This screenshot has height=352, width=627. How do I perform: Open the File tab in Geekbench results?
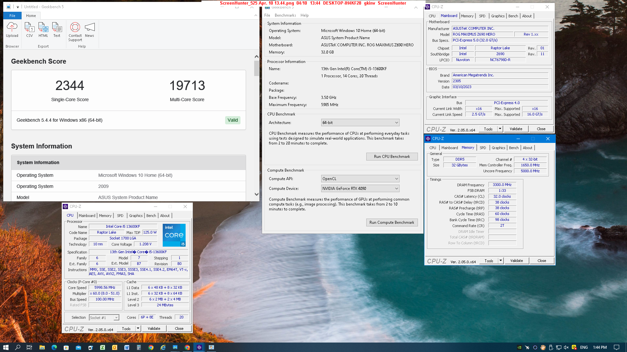tap(12, 16)
